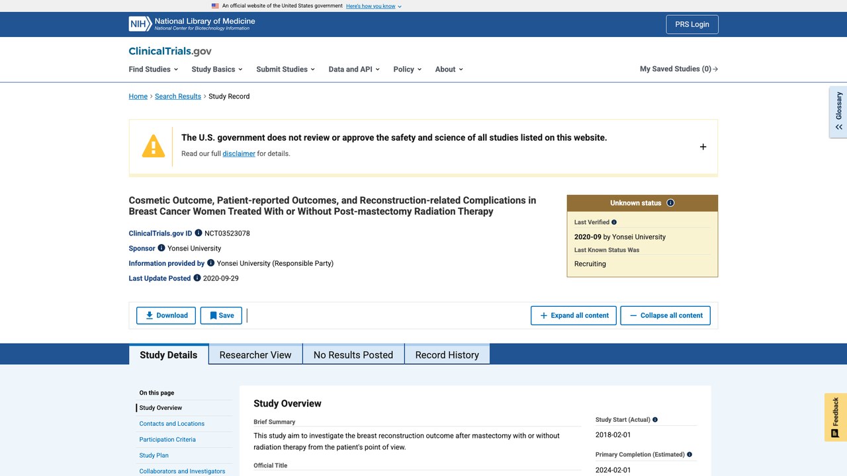Open the Find Studies dropdown menu
Viewport: 847px width, 476px height.
[154, 69]
